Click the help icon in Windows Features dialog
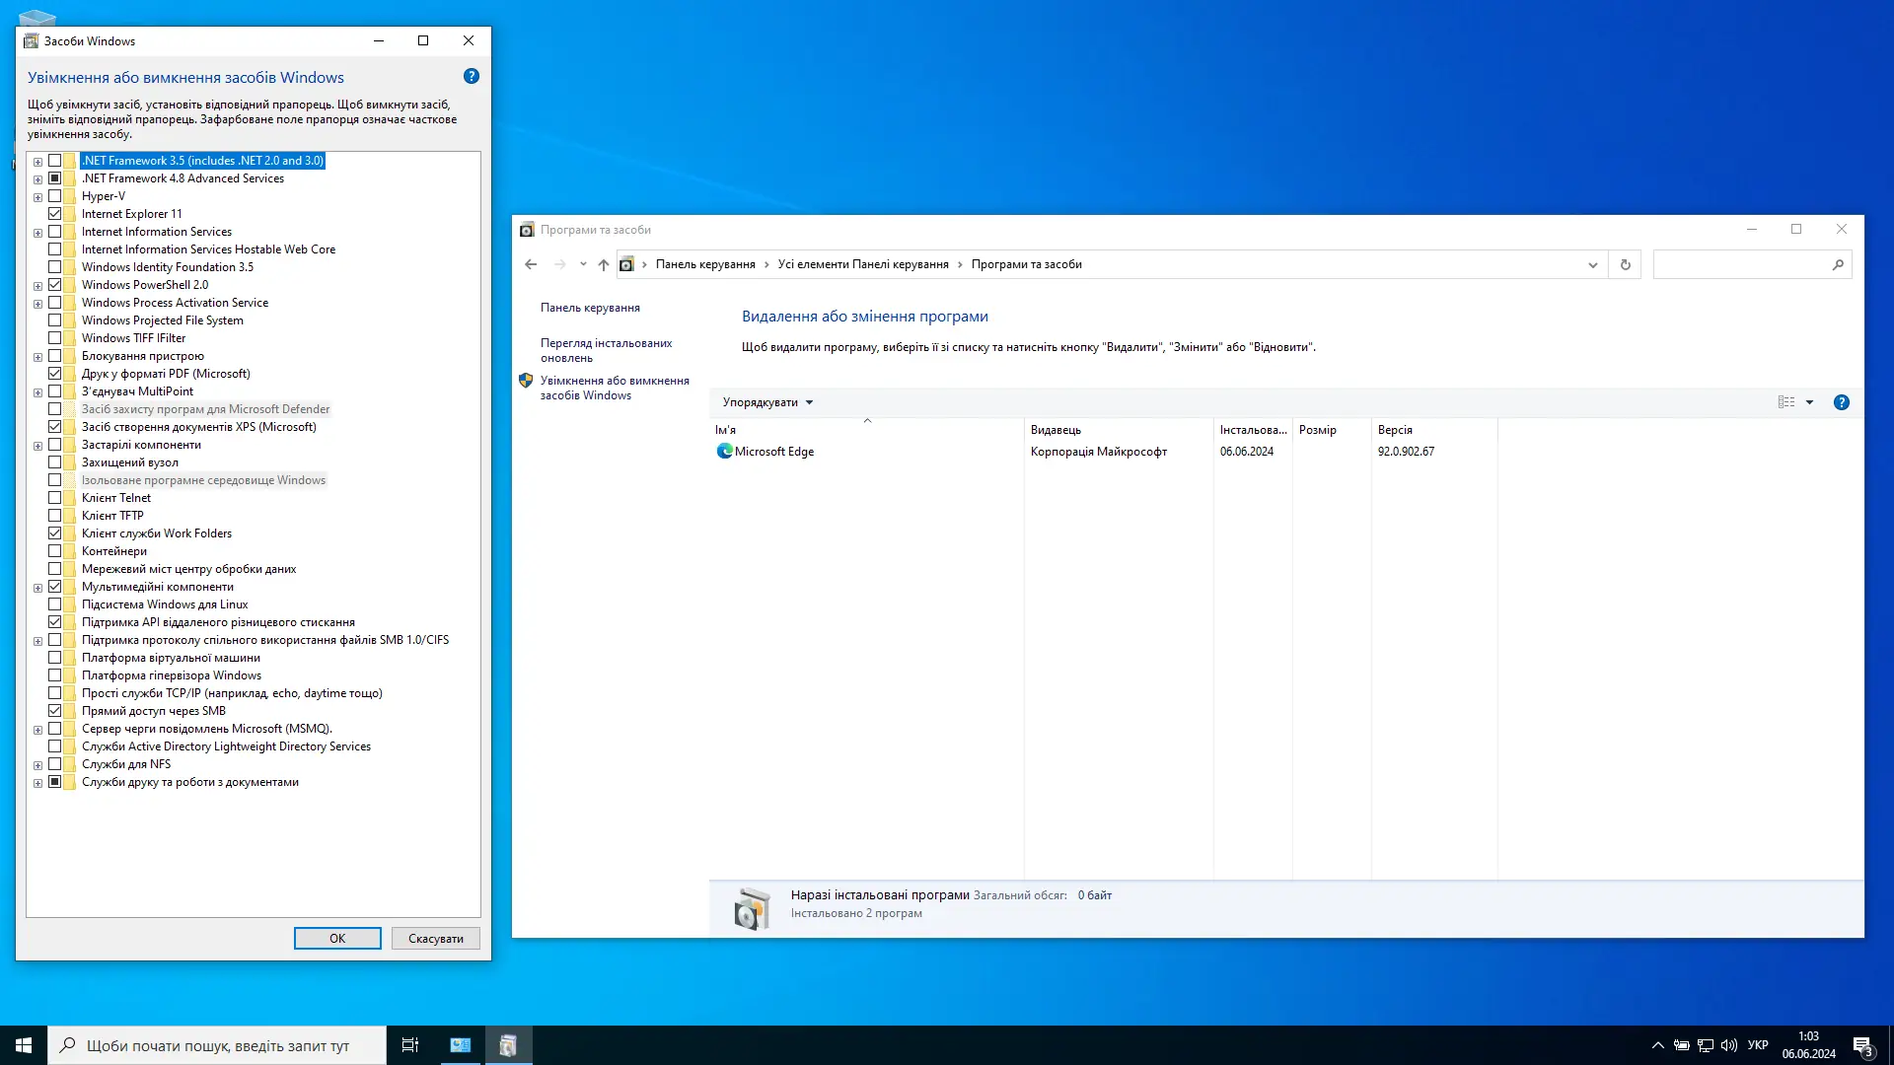Screen dimensions: 1894x1065 coord(472,77)
